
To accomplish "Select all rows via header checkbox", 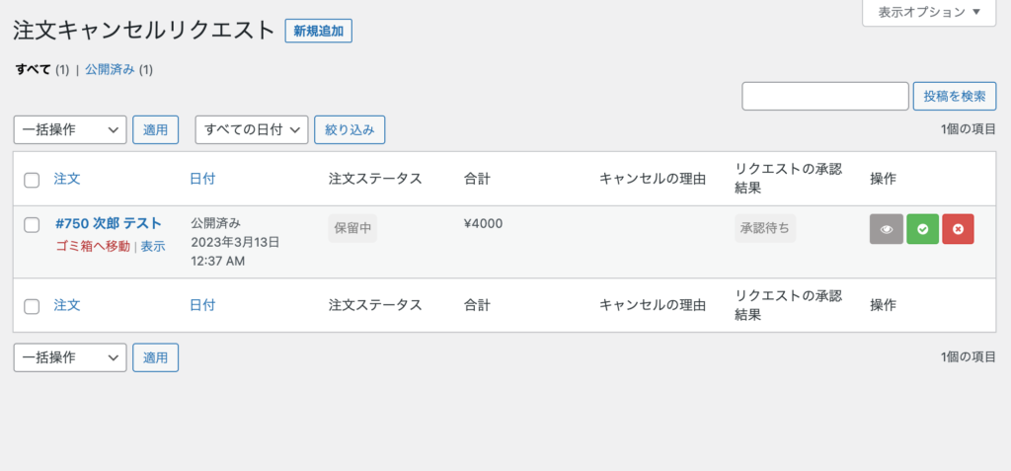I will [32, 180].
